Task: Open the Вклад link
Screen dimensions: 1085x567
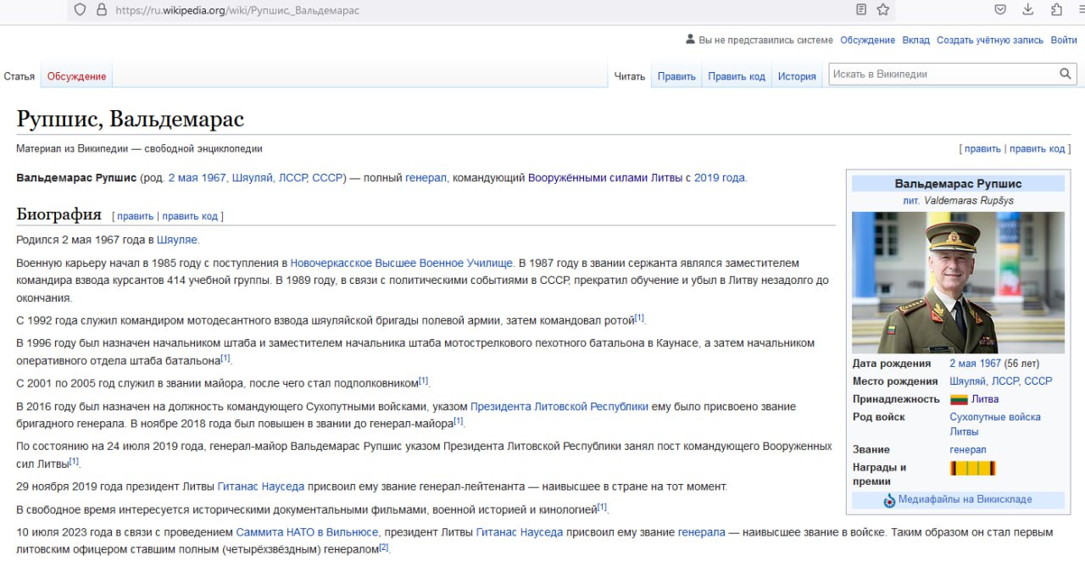Action: tap(916, 40)
